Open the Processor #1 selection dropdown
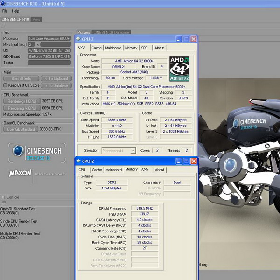This screenshot has width=280, height=280. tap(119, 151)
